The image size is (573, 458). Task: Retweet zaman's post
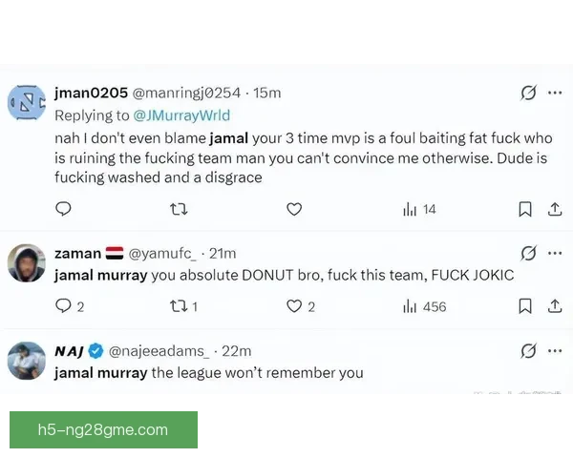(x=179, y=306)
